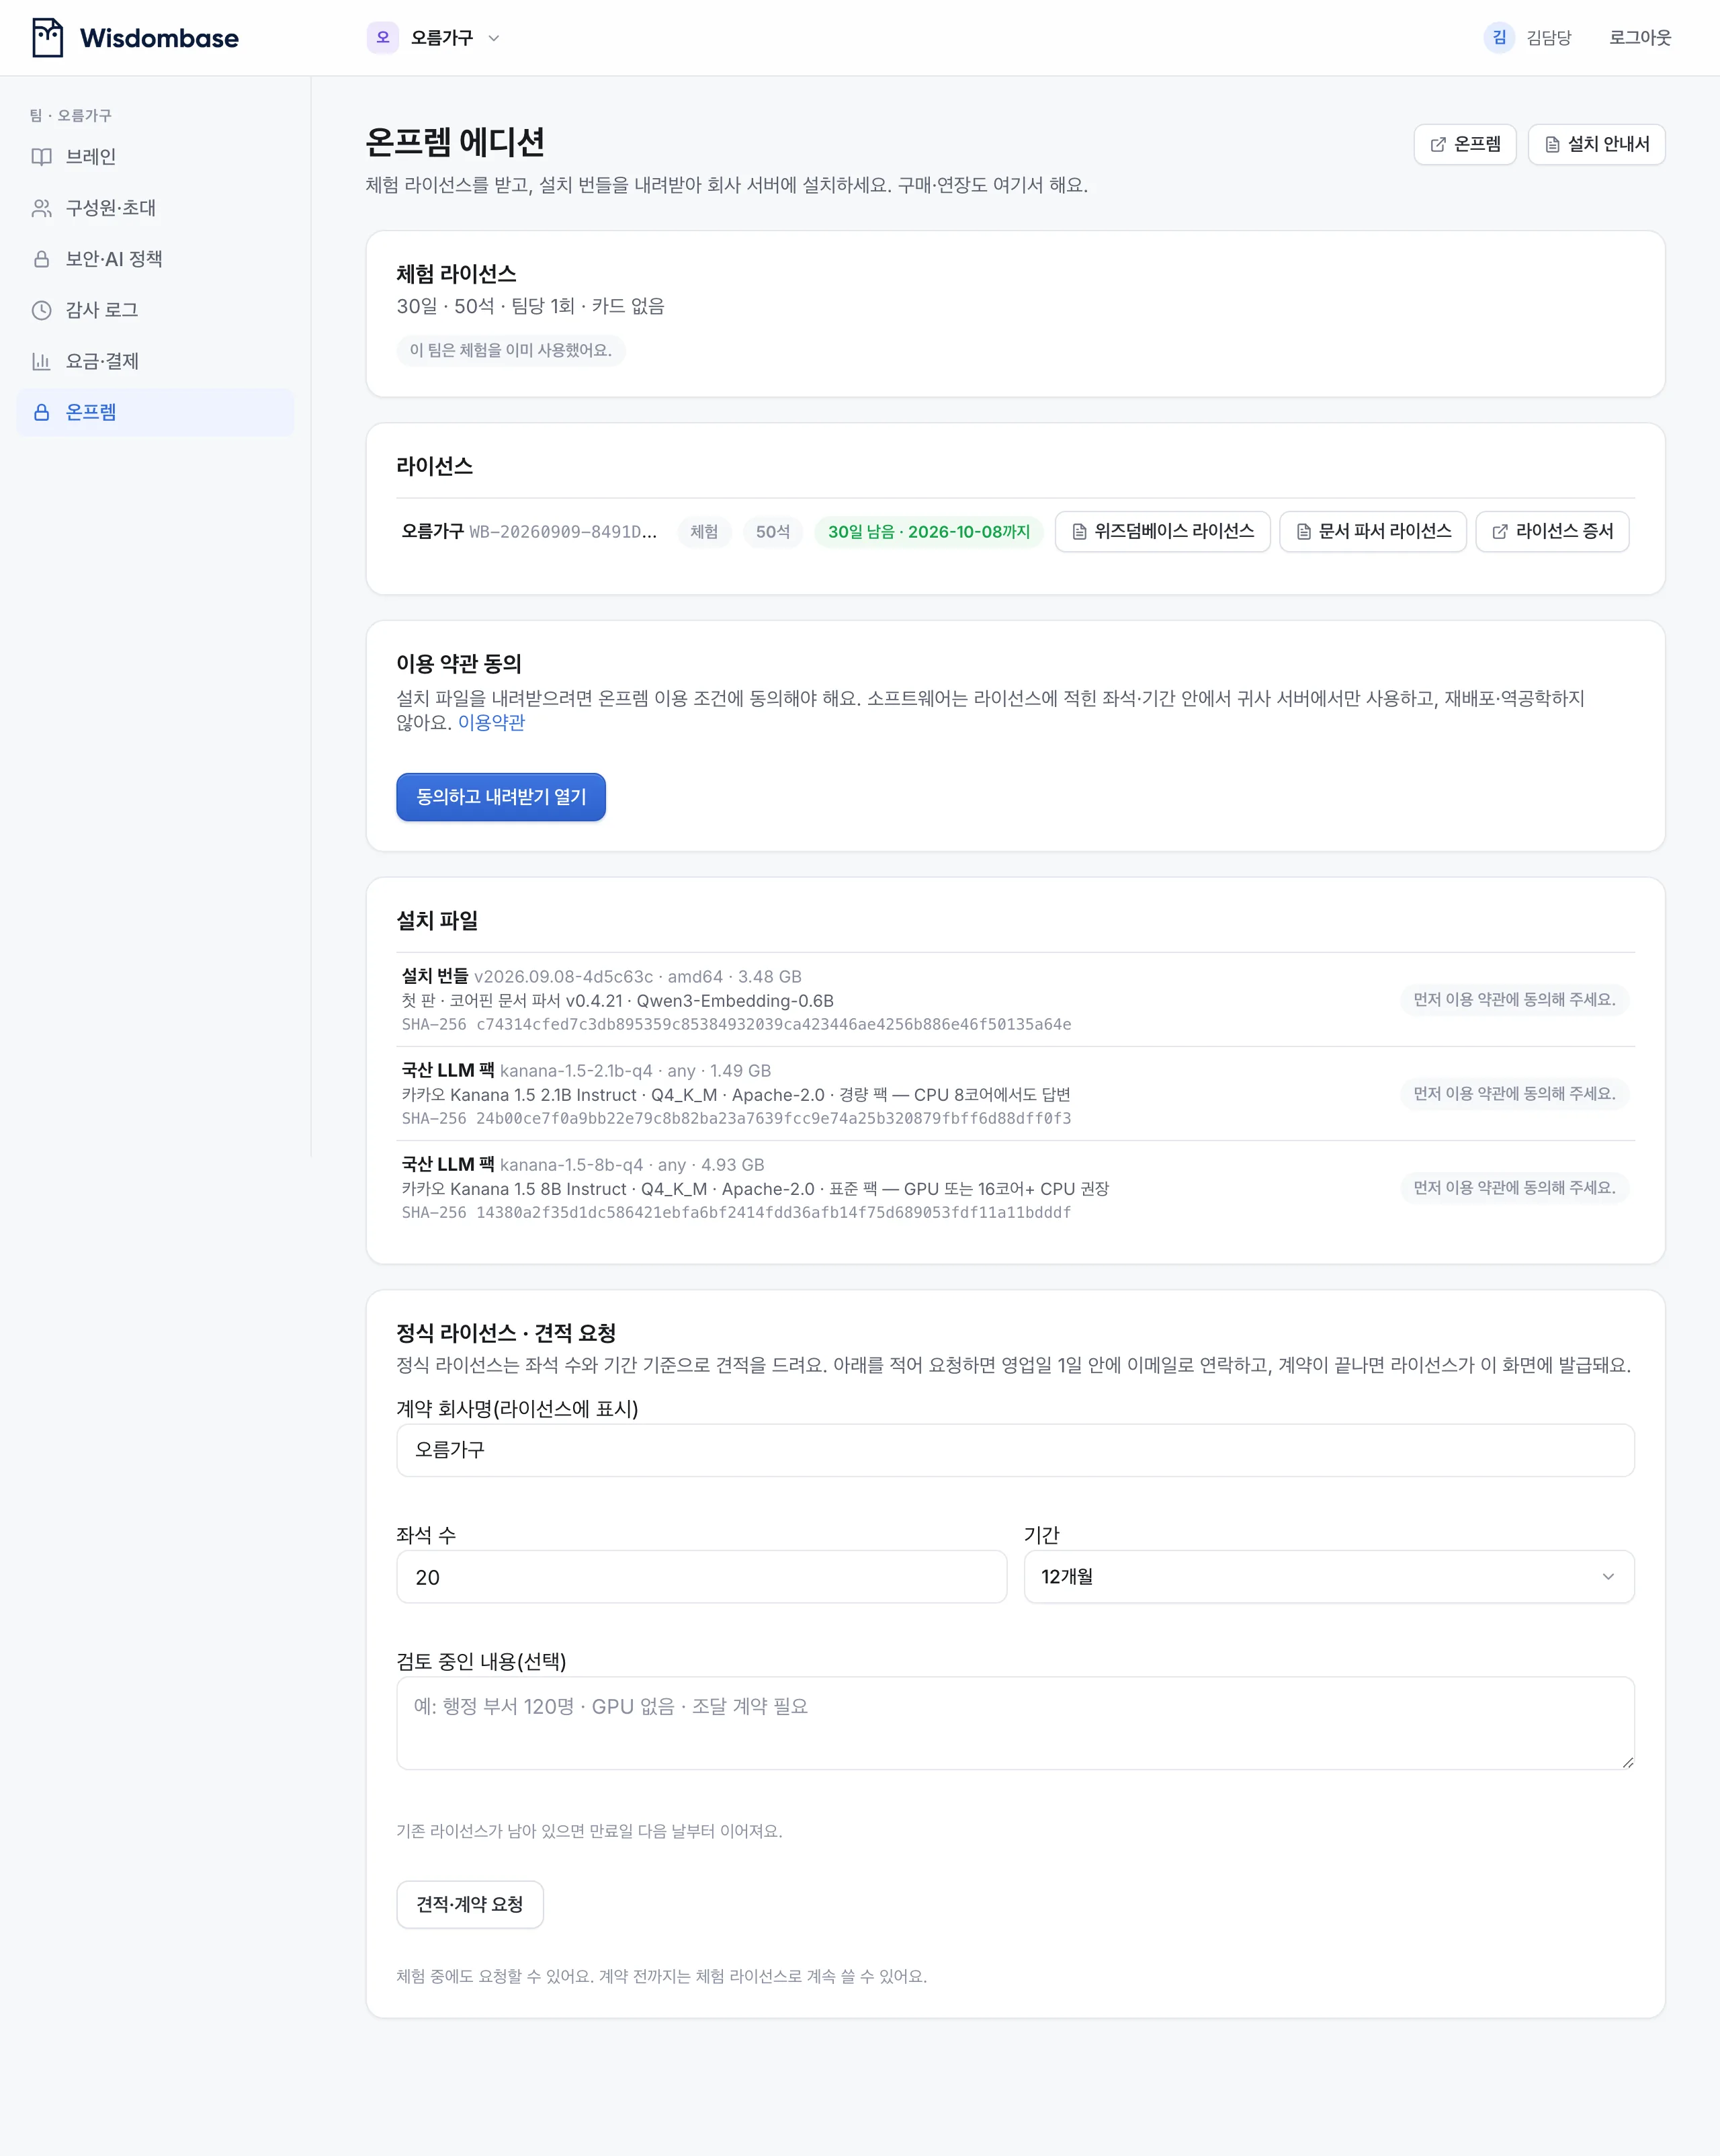Click the 오 team avatar badge
The width and height of the screenshot is (1720, 2156).
tap(382, 38)
